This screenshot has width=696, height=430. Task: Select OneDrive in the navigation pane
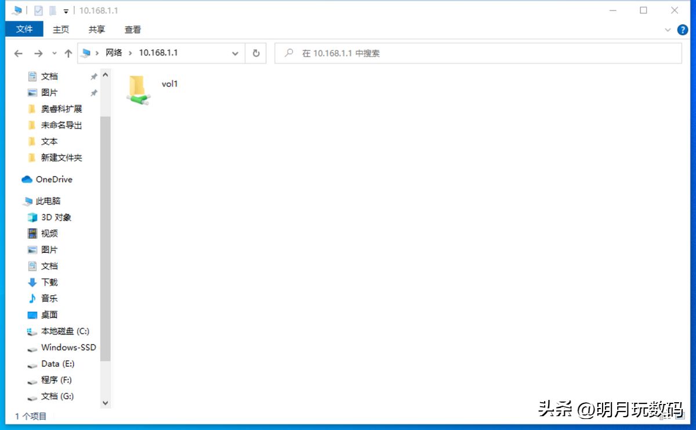(x=53, y=179)
